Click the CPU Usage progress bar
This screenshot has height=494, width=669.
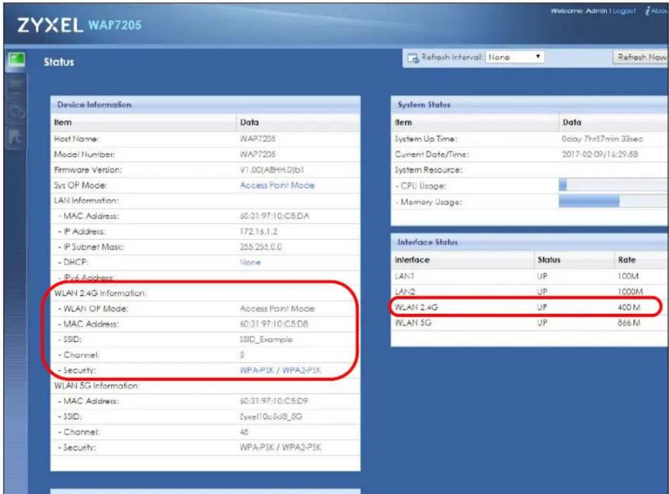(613, 185)
